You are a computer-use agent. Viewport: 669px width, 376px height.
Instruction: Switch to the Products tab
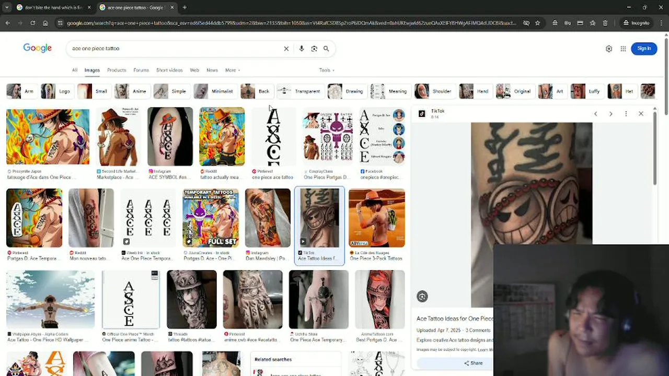pyautogui.click(x=117, y=70)
